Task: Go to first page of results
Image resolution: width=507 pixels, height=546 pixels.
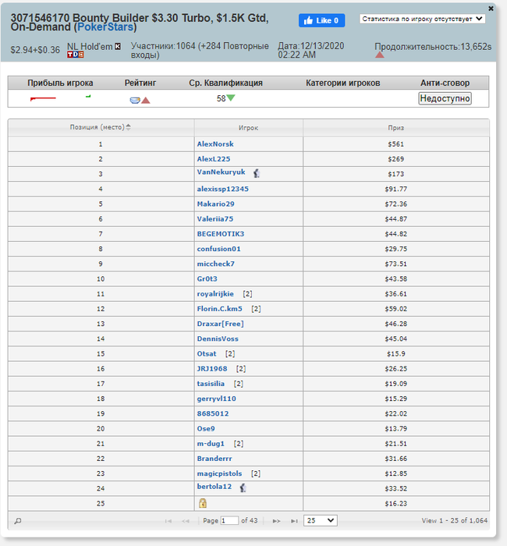Action: click(x=168, y=521)
